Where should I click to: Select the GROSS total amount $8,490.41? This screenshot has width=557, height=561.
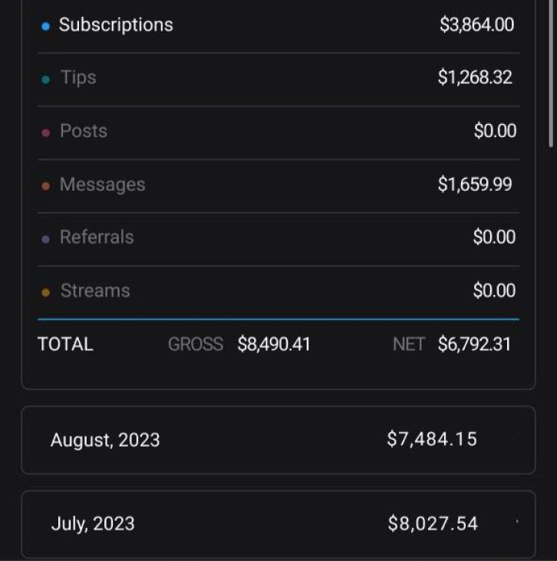coord(274,344)
